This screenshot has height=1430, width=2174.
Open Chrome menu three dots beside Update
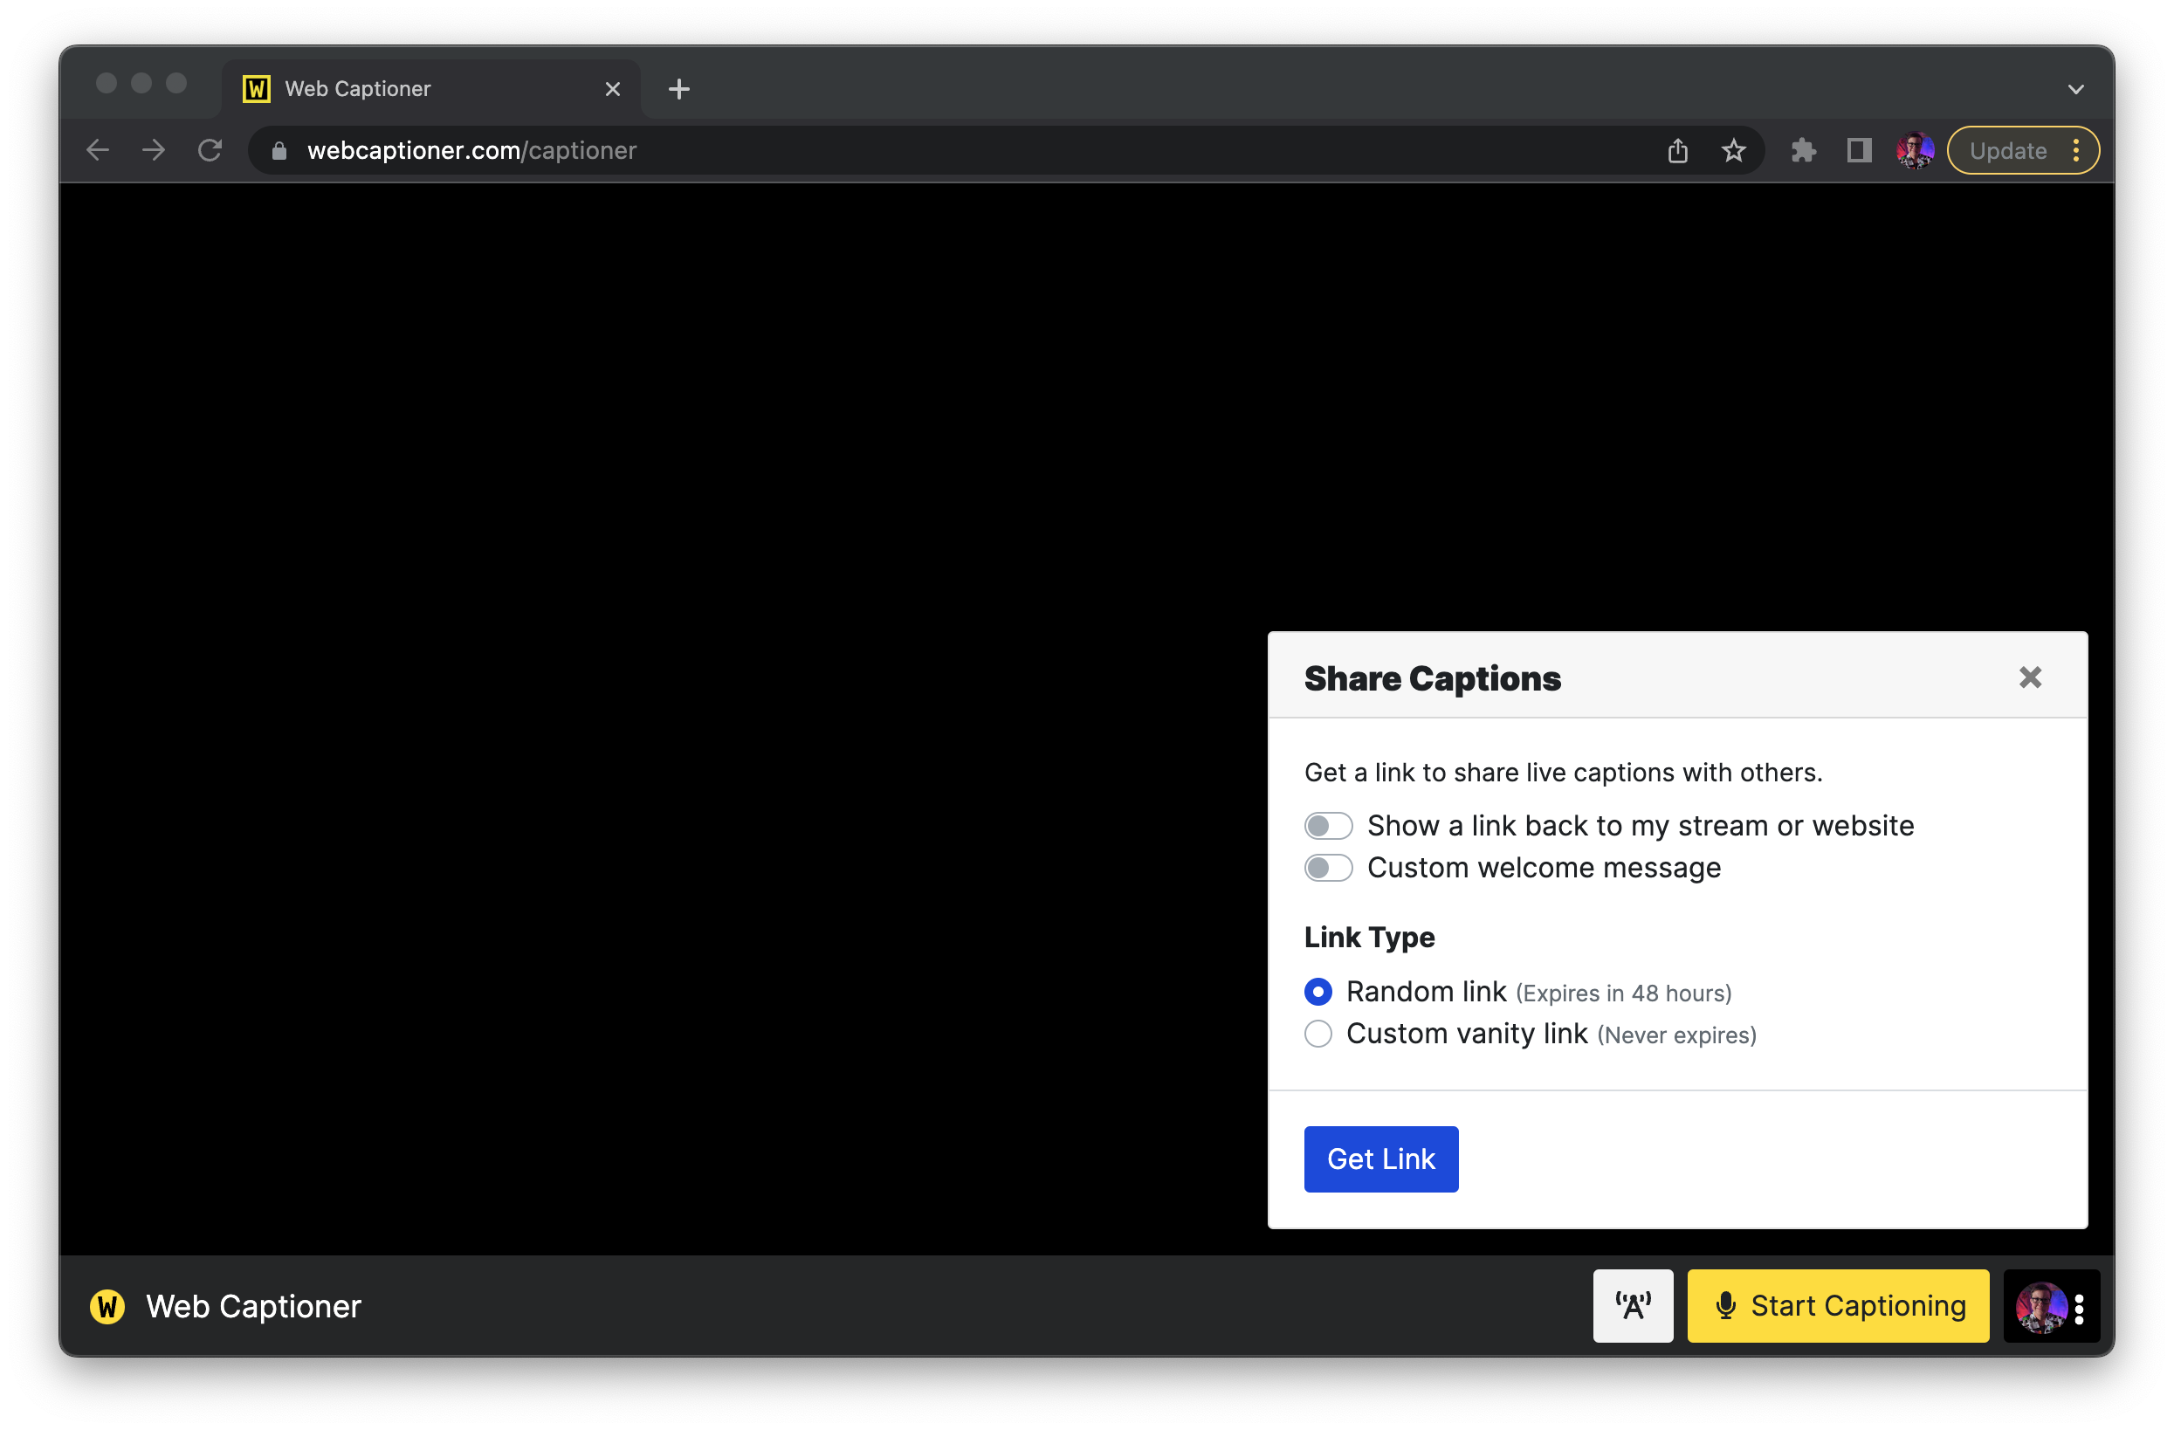click(2076, 151)
